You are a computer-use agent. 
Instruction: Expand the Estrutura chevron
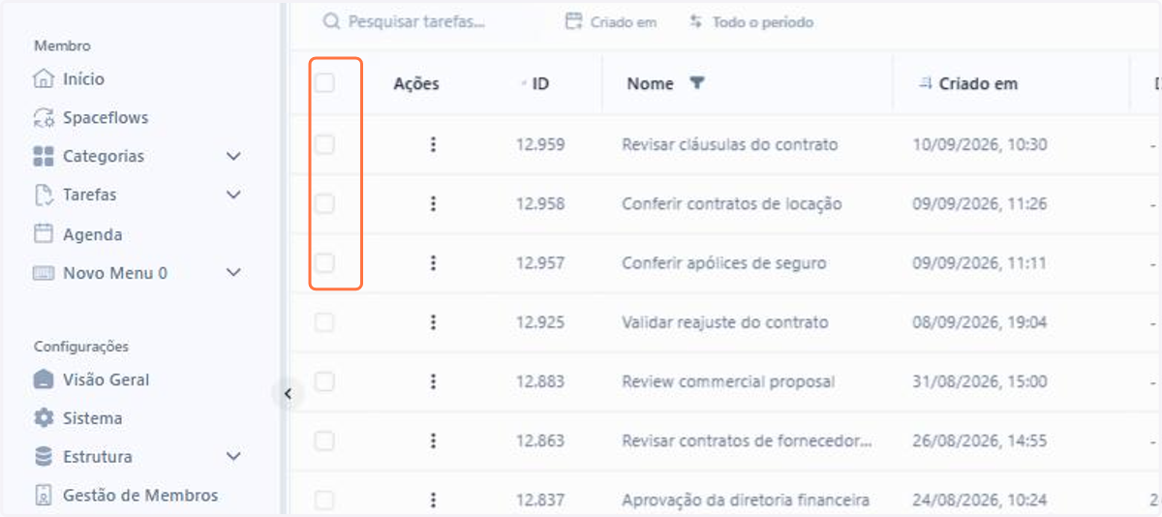232,456
